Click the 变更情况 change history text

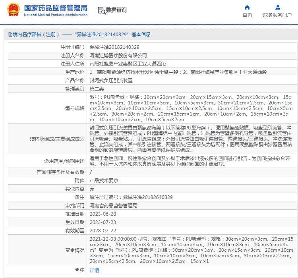tap(192, 250)
